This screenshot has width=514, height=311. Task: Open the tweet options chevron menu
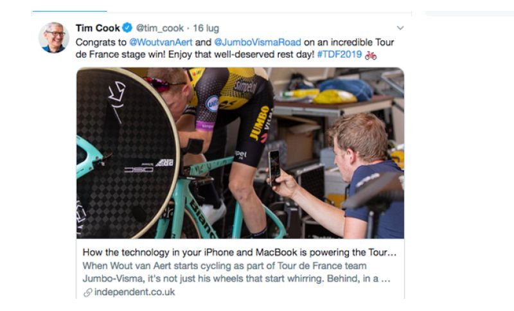(400, 28)
